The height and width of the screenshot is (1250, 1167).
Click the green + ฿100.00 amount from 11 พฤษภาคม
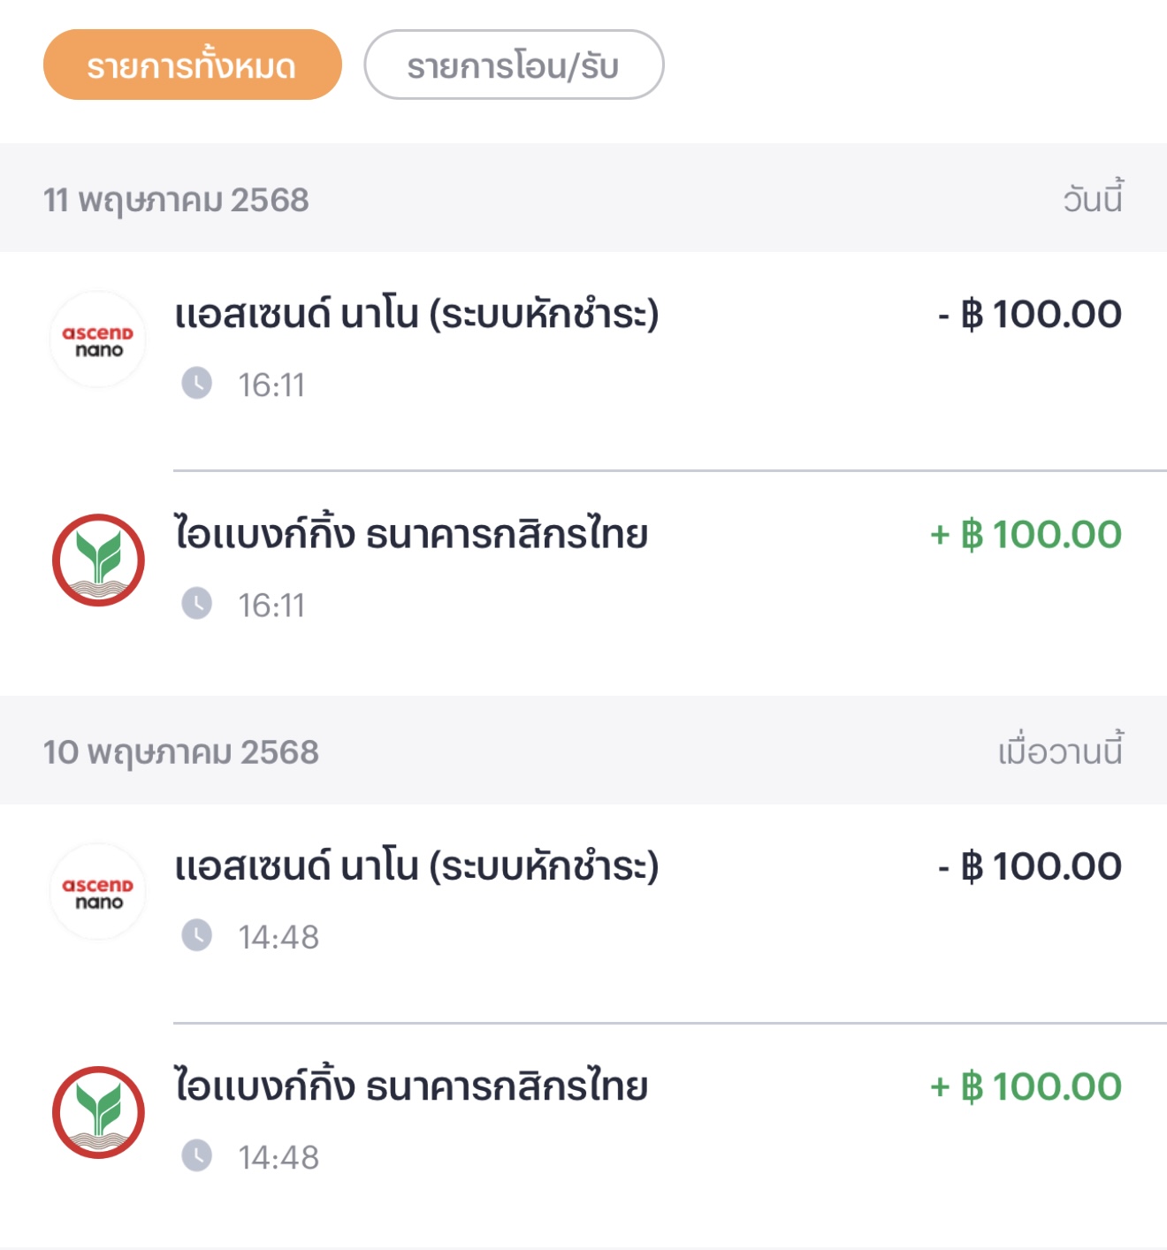tap(1026, 535)
